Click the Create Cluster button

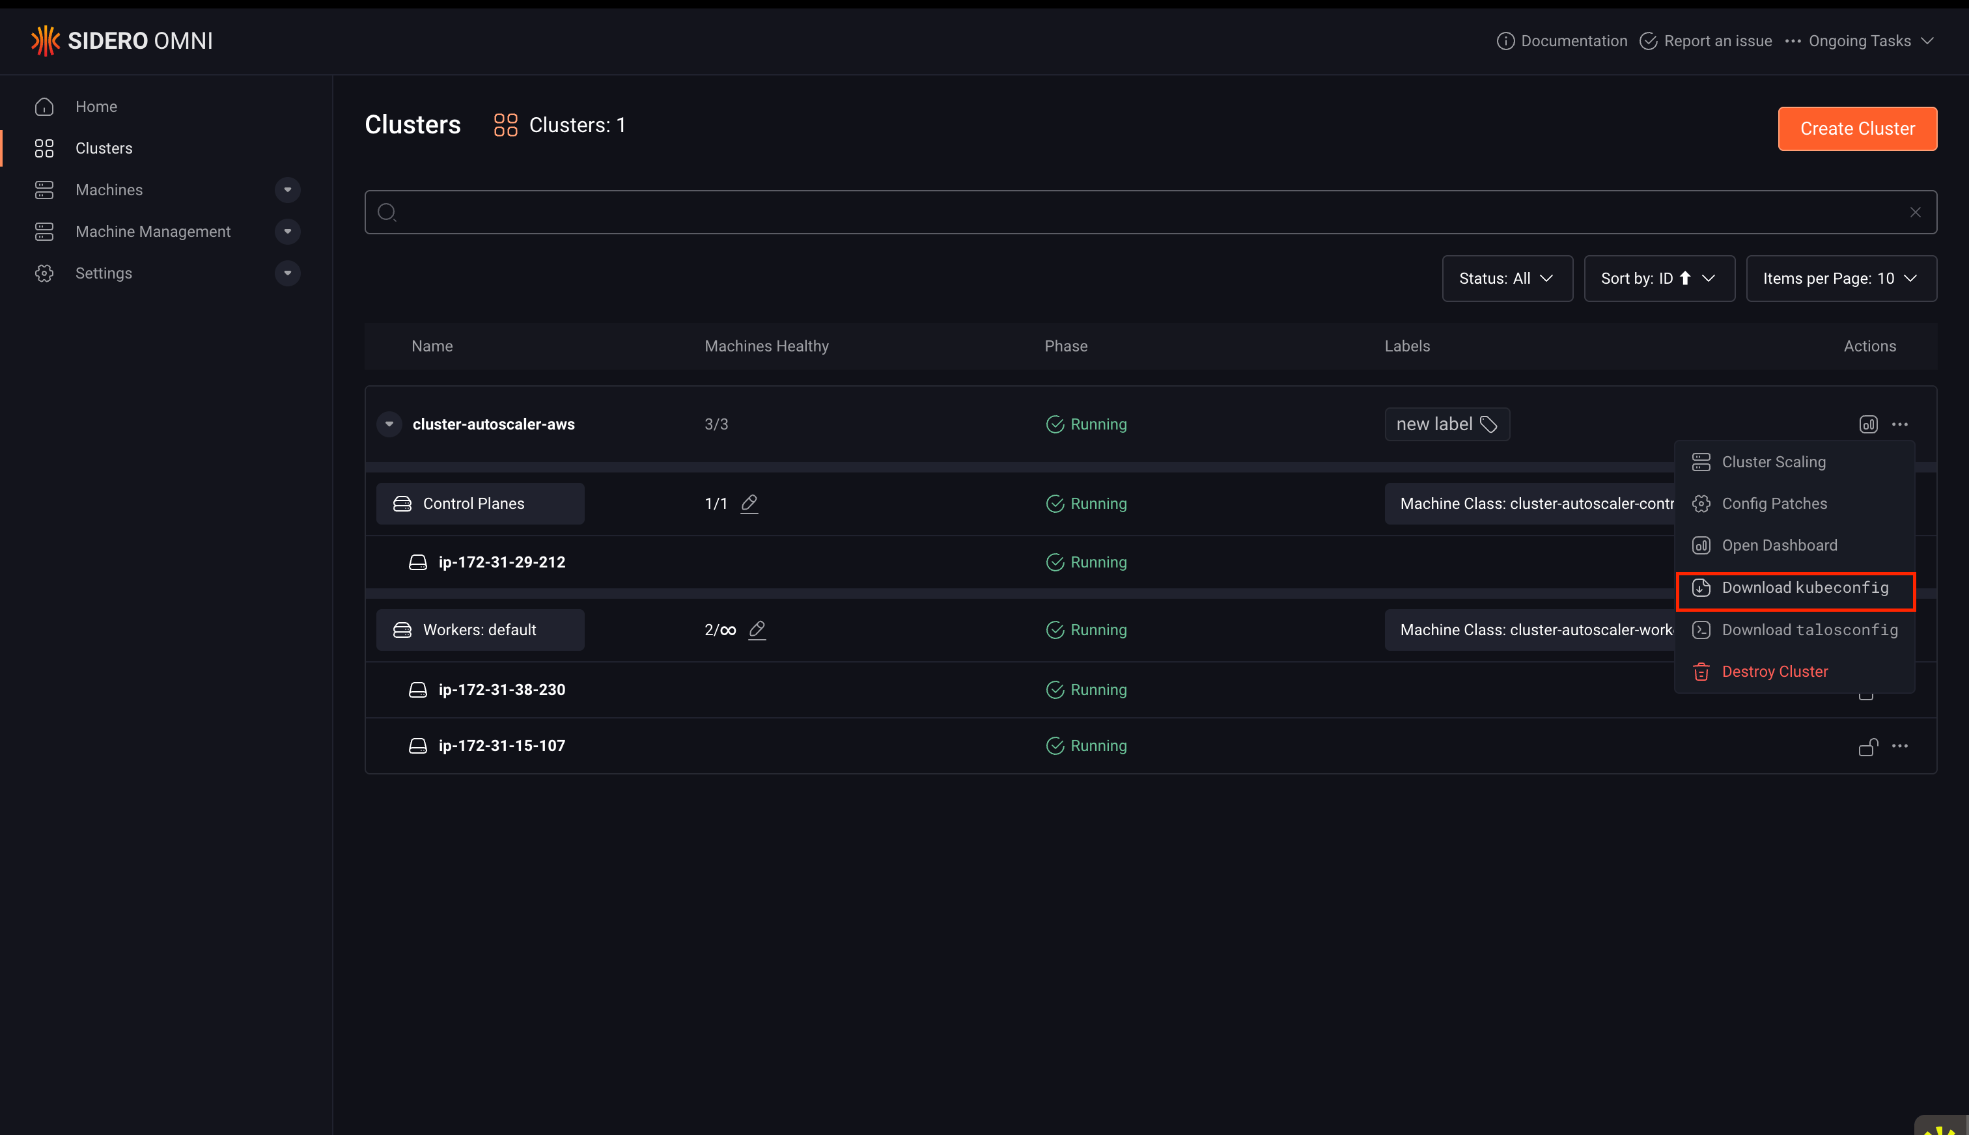click(x=1857, y=129)
